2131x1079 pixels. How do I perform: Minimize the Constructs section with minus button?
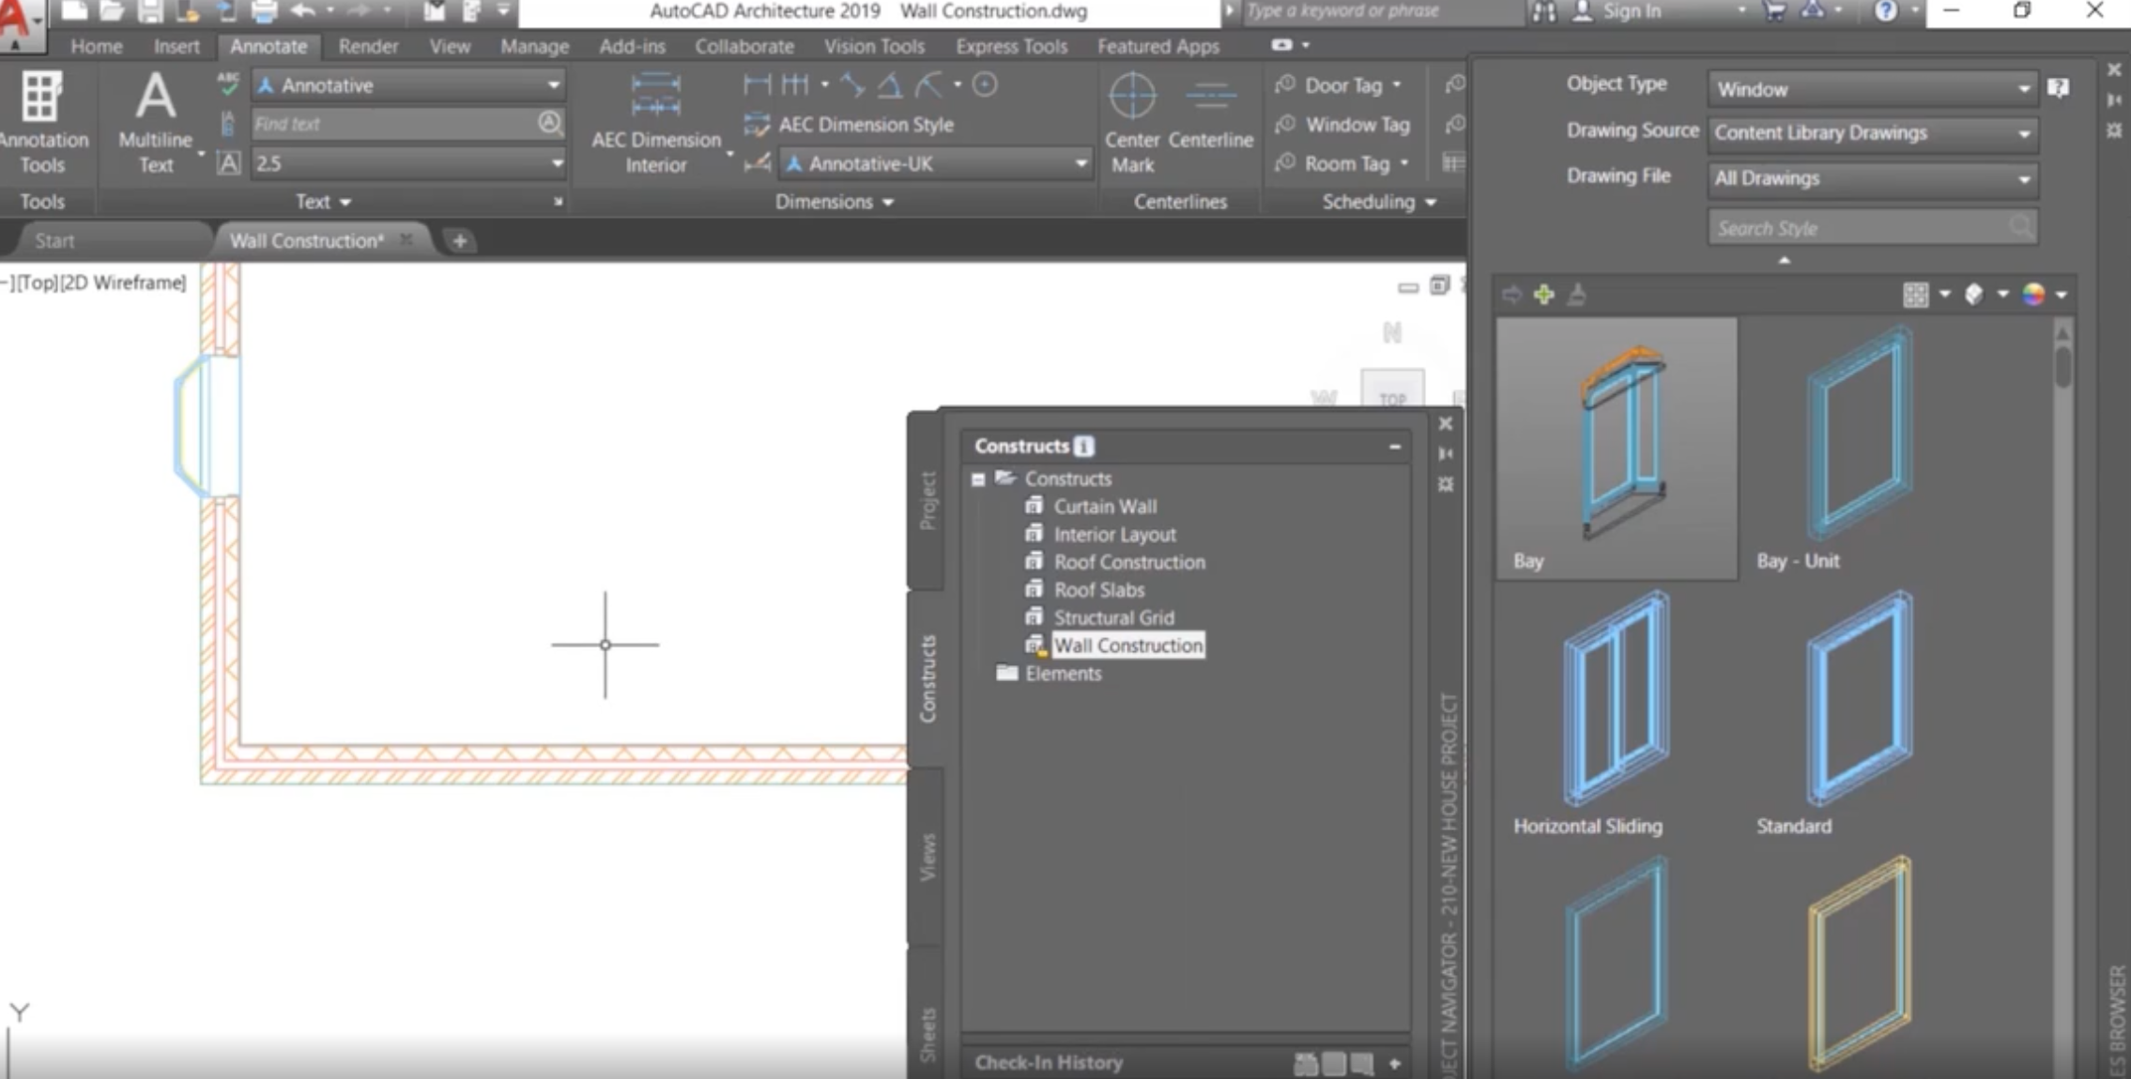pyautogui.click(x=1394, y=447)
